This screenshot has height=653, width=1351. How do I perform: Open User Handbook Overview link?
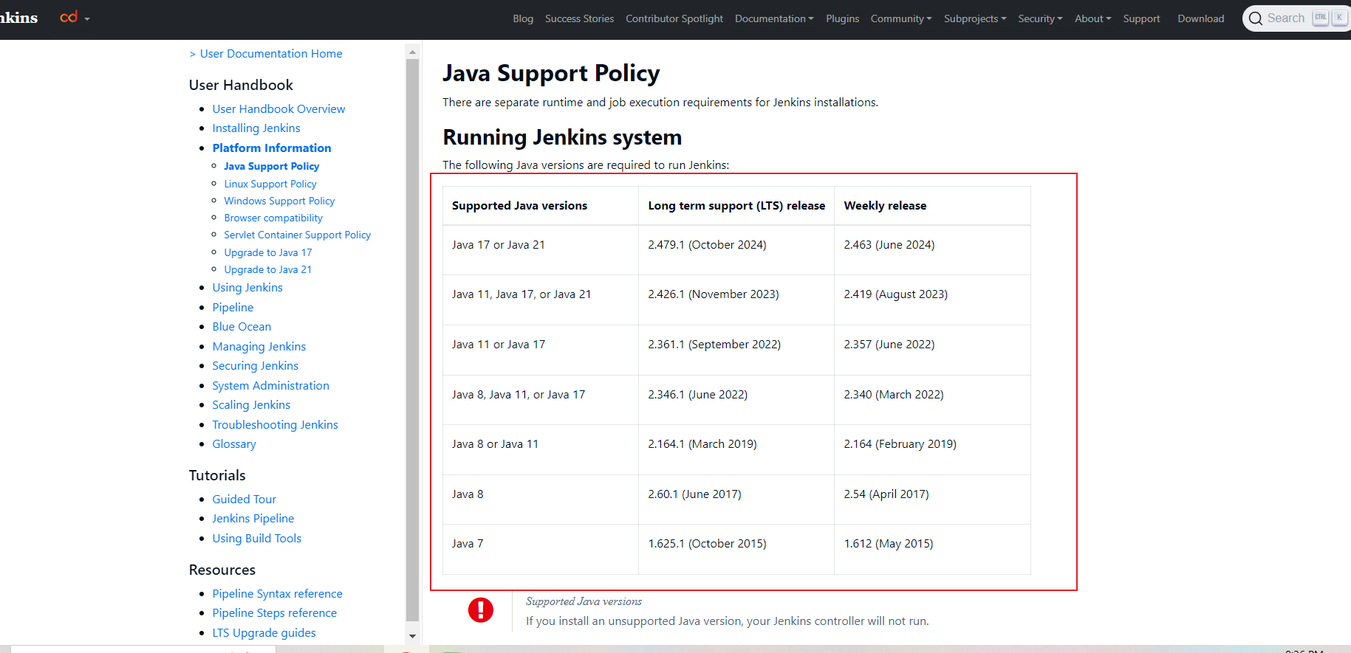click(x=278, y=108)
